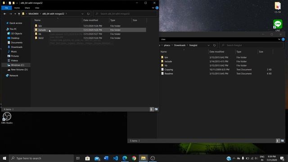
Task: Open recent locations dropdown arrow
Action: [15, 14]
